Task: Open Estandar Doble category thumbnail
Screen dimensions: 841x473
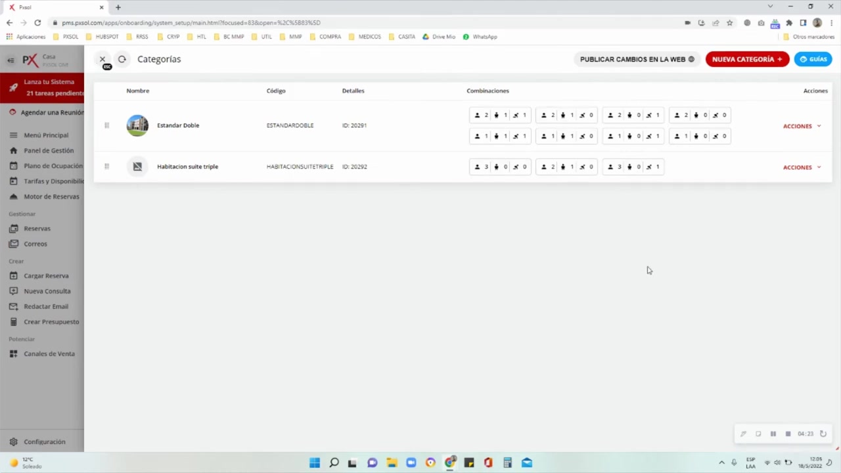Action: click(x=137, y=125)
